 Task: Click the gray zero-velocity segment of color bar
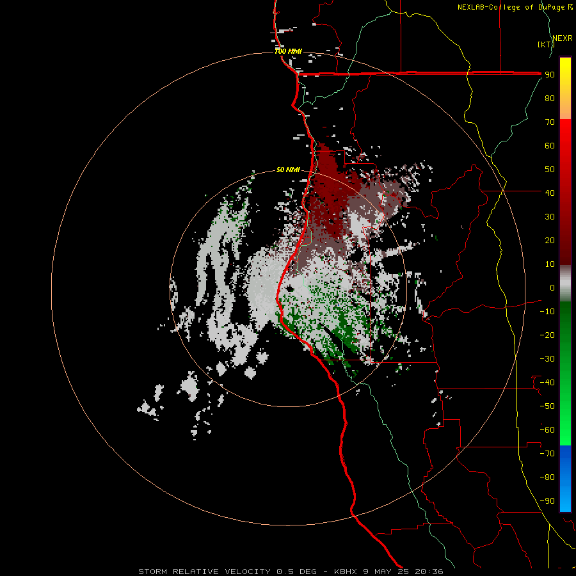pyautogui.click(x=565, y=284)
